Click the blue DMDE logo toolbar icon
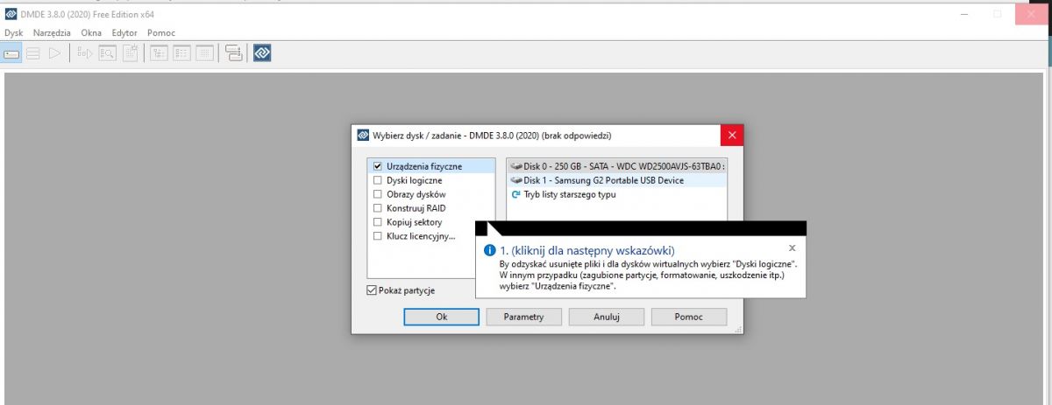 (x=261, y=53)
